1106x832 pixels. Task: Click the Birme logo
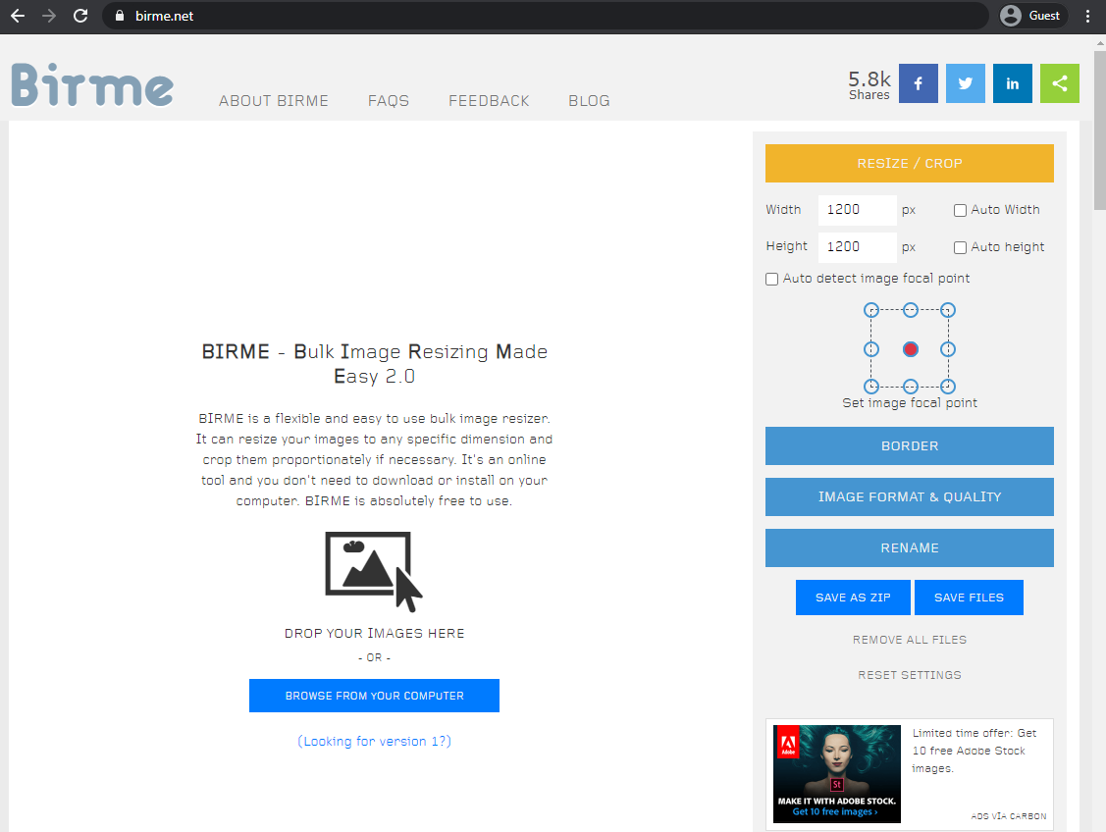92,85
